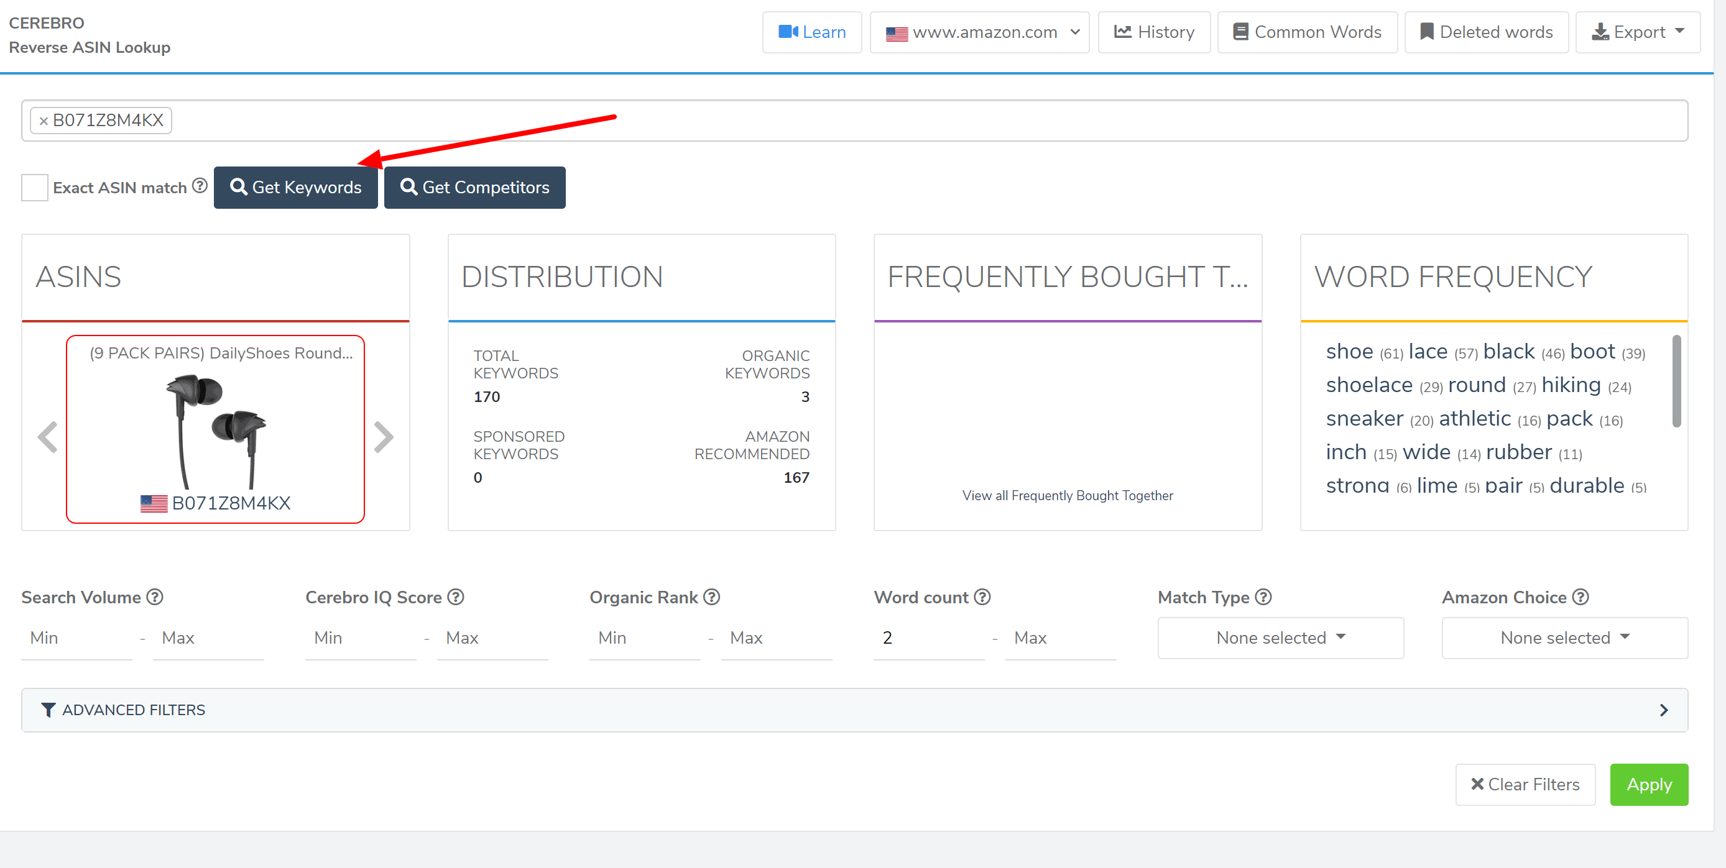Open the Match Type None selected dropdown
1726x868 pixels.
tap(1280, 638)
